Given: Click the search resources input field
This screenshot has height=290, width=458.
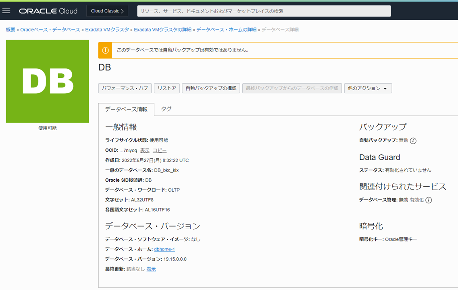Looking at the screenshot, I should point(264,11).
